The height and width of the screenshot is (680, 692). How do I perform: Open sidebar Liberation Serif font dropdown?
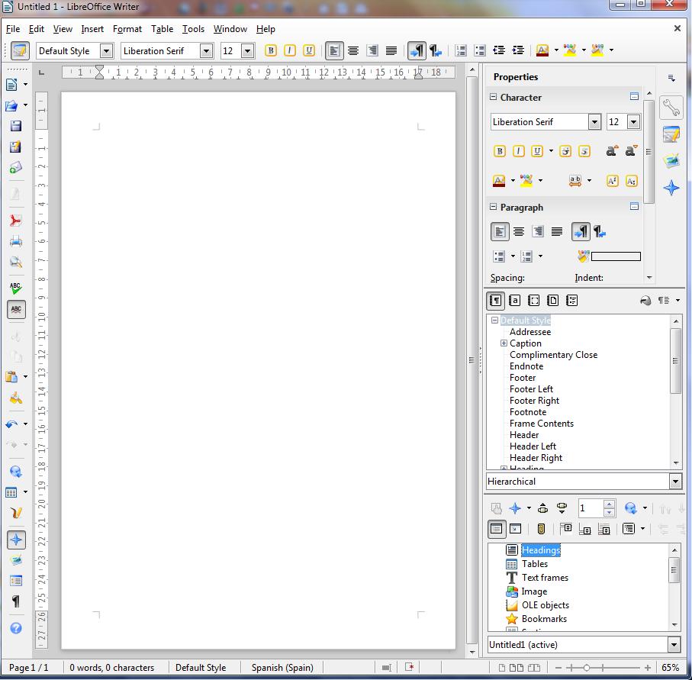click(x=594, y=122)
